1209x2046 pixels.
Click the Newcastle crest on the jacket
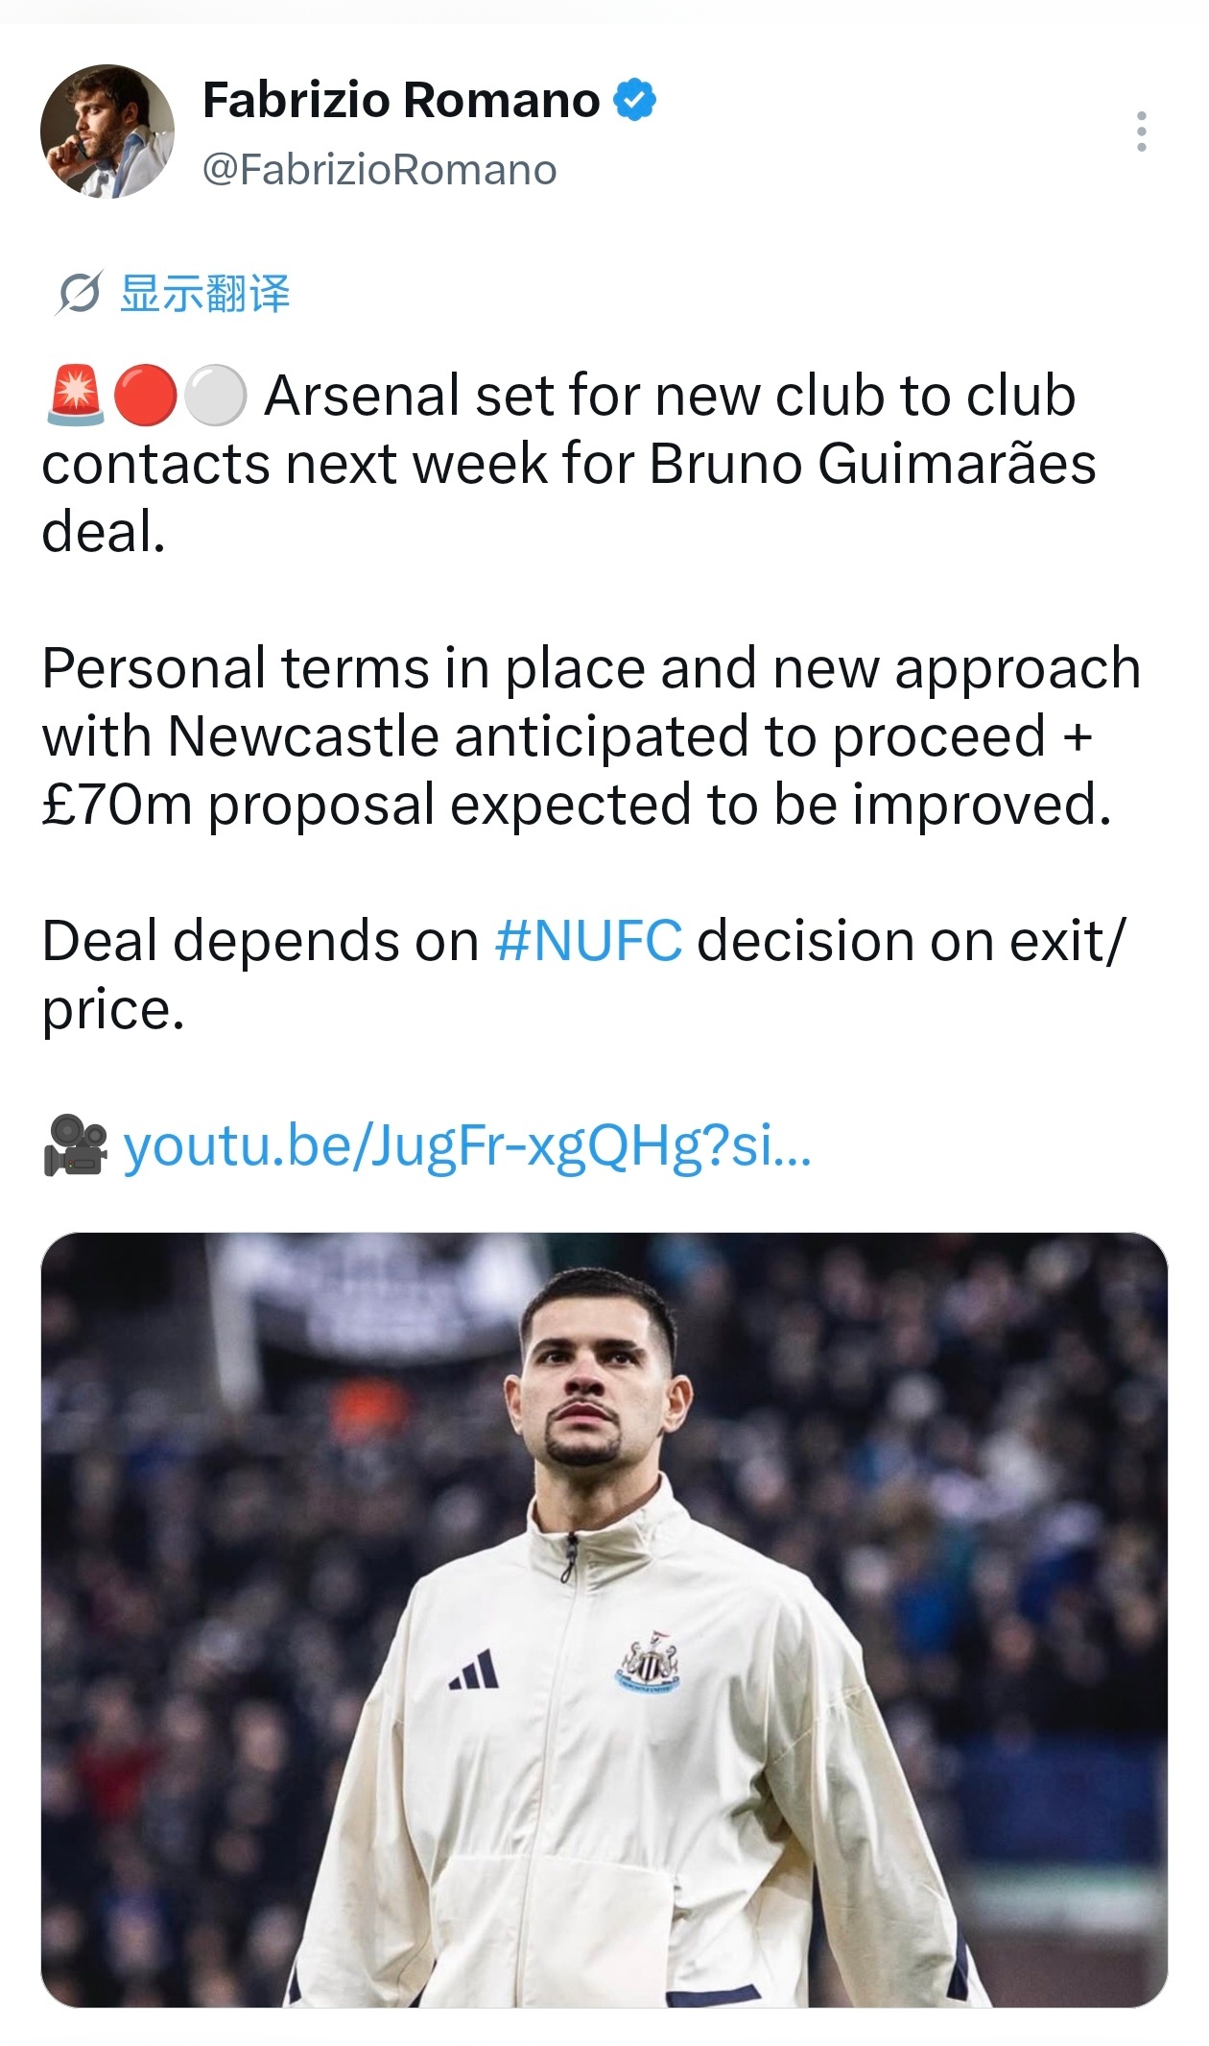[648, 1662]
